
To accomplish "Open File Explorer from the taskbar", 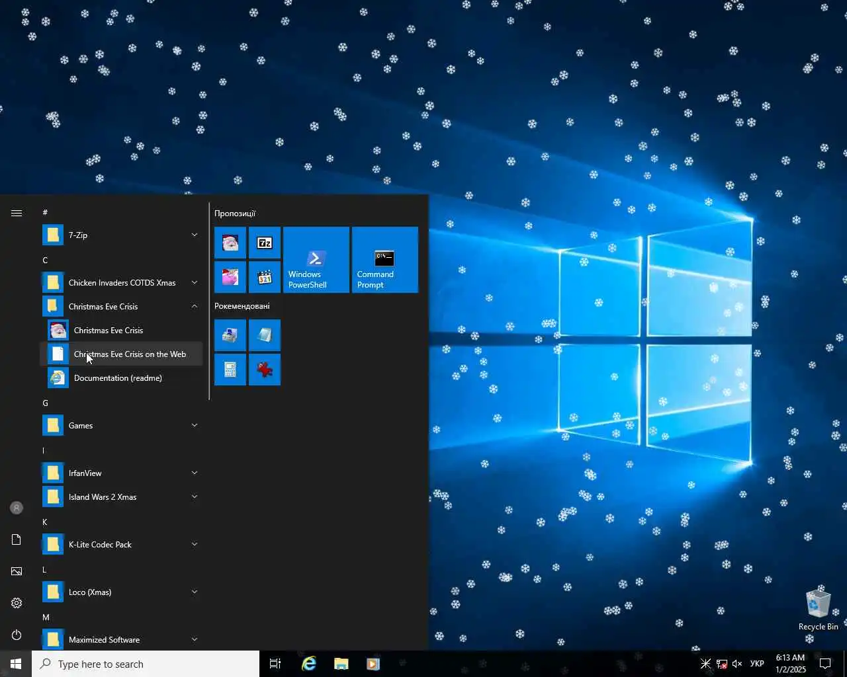I will pyautogui.click(x=341, y=664).
